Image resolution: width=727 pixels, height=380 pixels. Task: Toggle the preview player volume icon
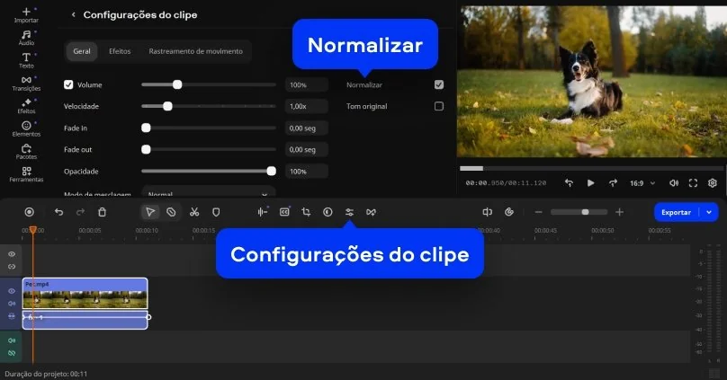(674, 183)
